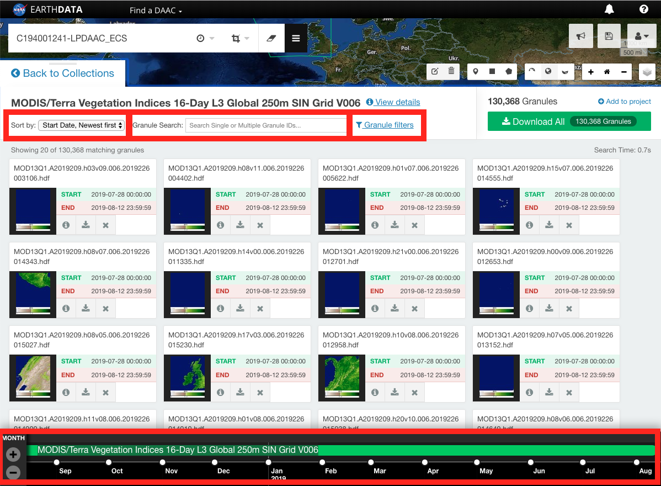The width and height of the screenshot is (661, 486).
Task: Open the help question mark icon
Action: tap(644, 9)
